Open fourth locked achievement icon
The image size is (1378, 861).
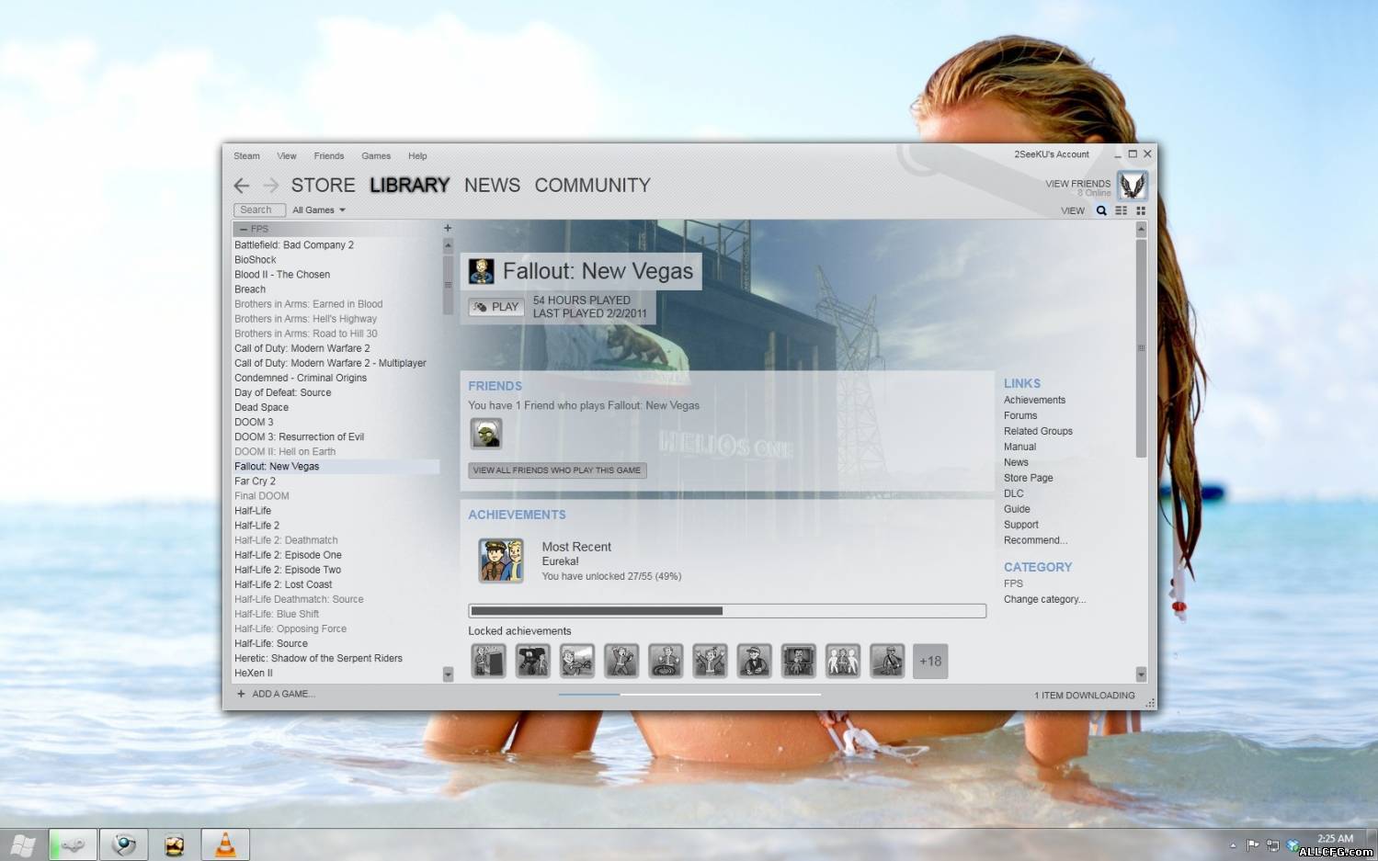click(621, 661)
